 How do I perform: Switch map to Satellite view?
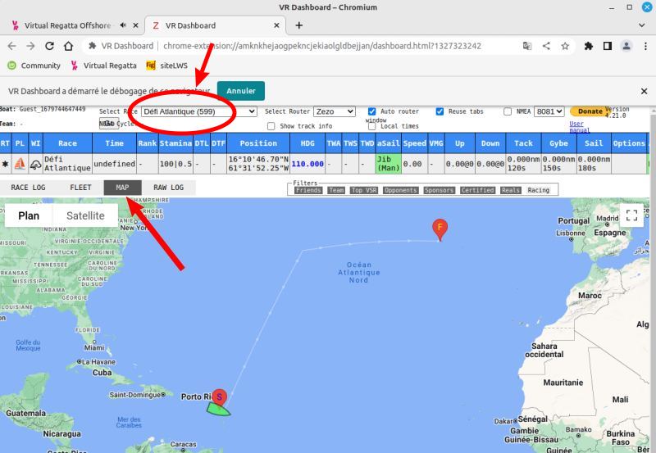click(x=85, y=215)
